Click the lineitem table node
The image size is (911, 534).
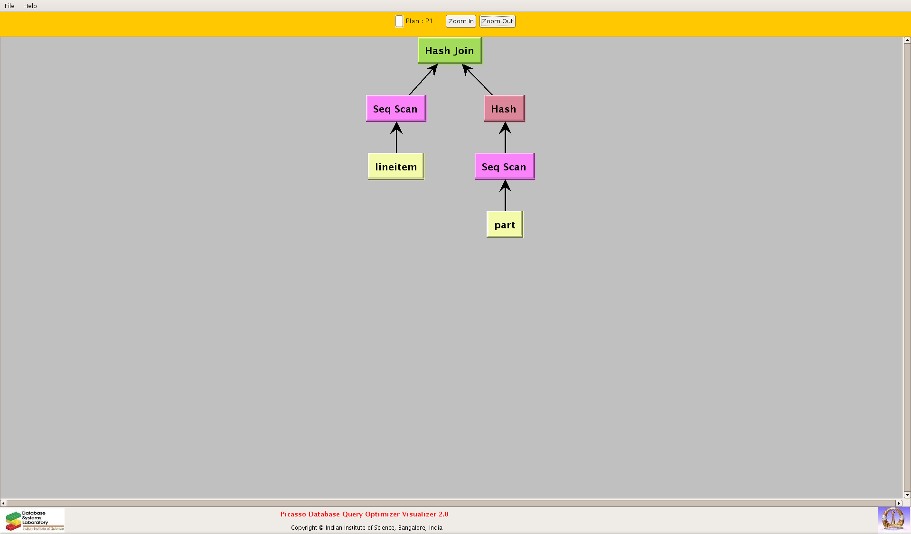396,167
